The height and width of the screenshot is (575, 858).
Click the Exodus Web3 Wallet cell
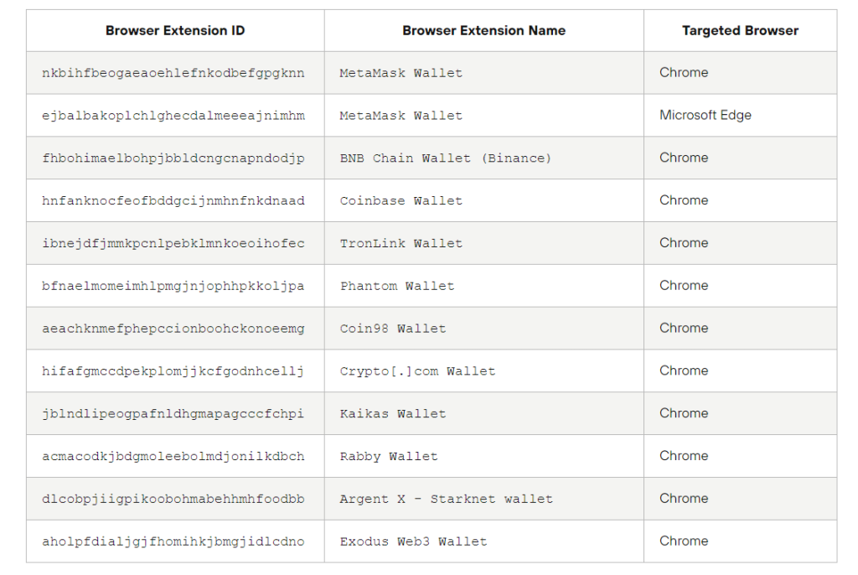click(413, 541)
